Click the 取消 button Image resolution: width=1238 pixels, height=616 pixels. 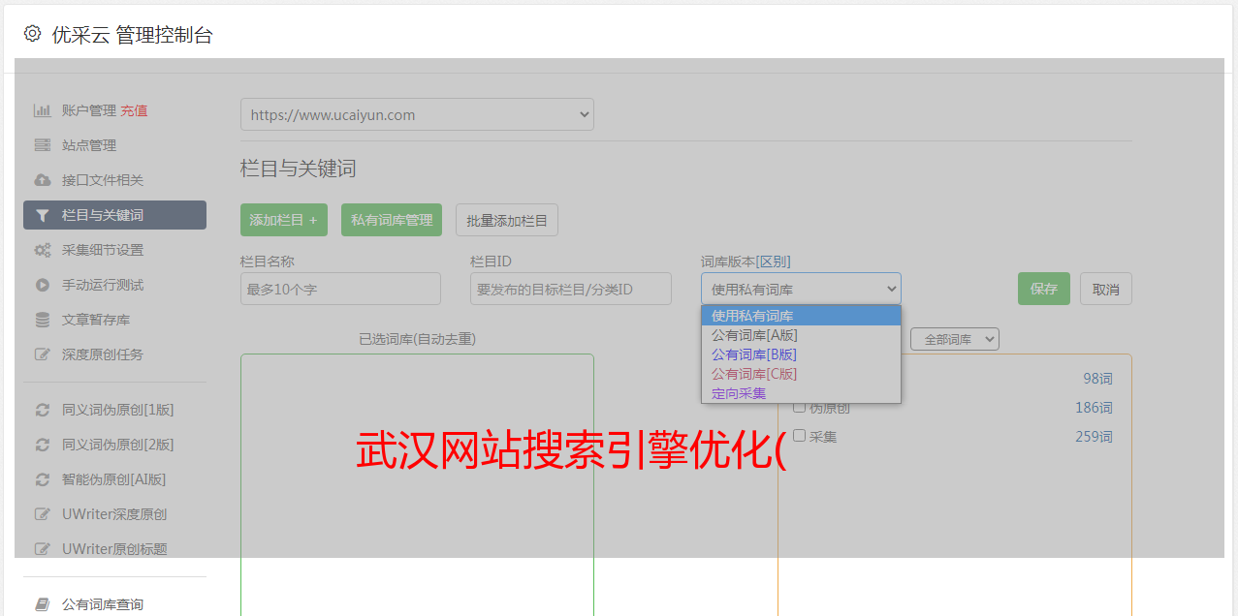1106,289
